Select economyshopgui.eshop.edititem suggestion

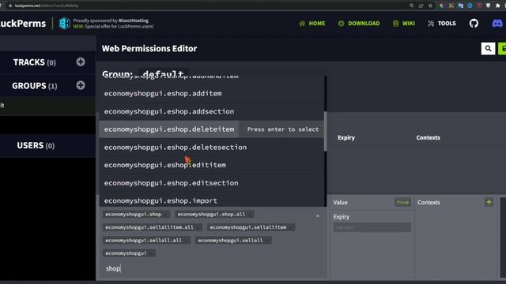(211, 165)
